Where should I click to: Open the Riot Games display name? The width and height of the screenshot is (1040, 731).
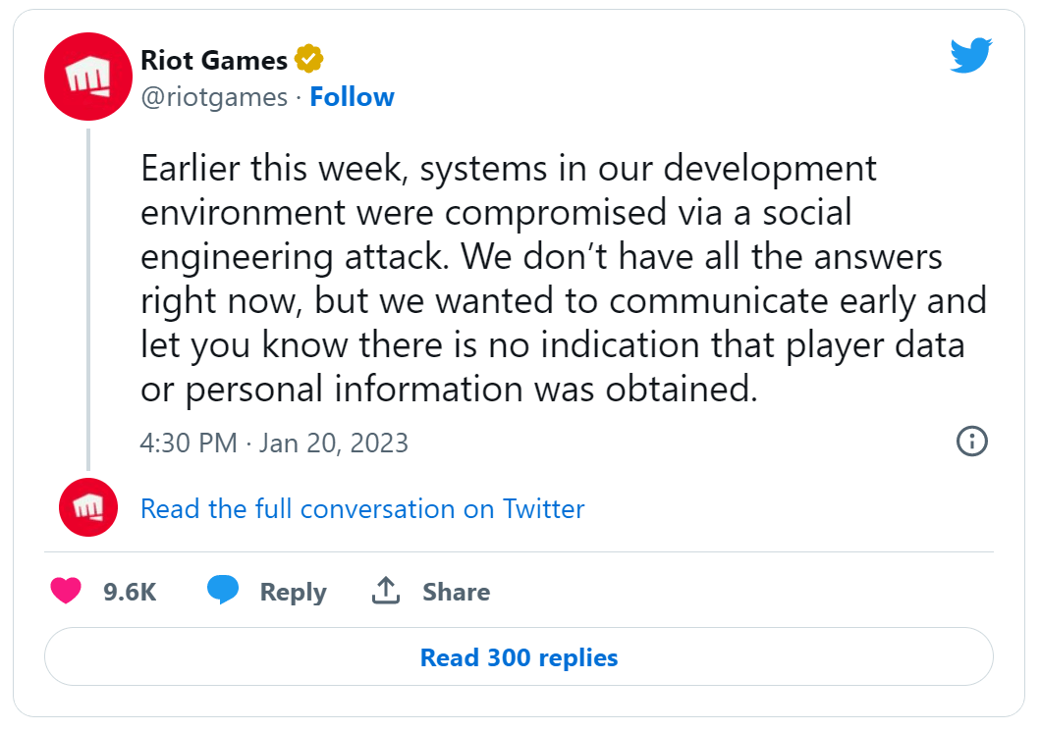pyautogui.click(x=213, y=60)
